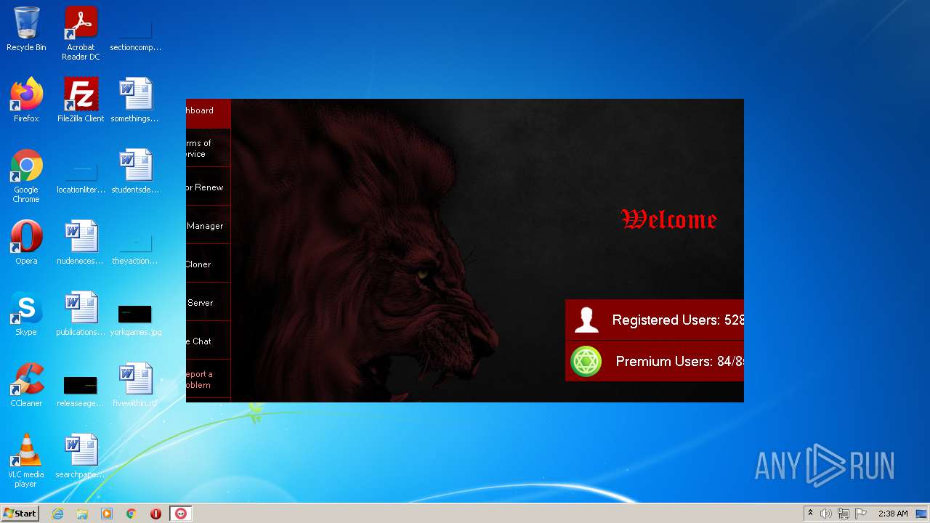Launch Opera desktop shortcut
This screenshot has height=523, width=930.
[x=26, y=243]
